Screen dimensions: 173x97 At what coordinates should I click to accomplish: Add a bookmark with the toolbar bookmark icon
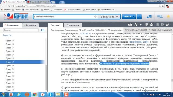click(x=158, y=25)
